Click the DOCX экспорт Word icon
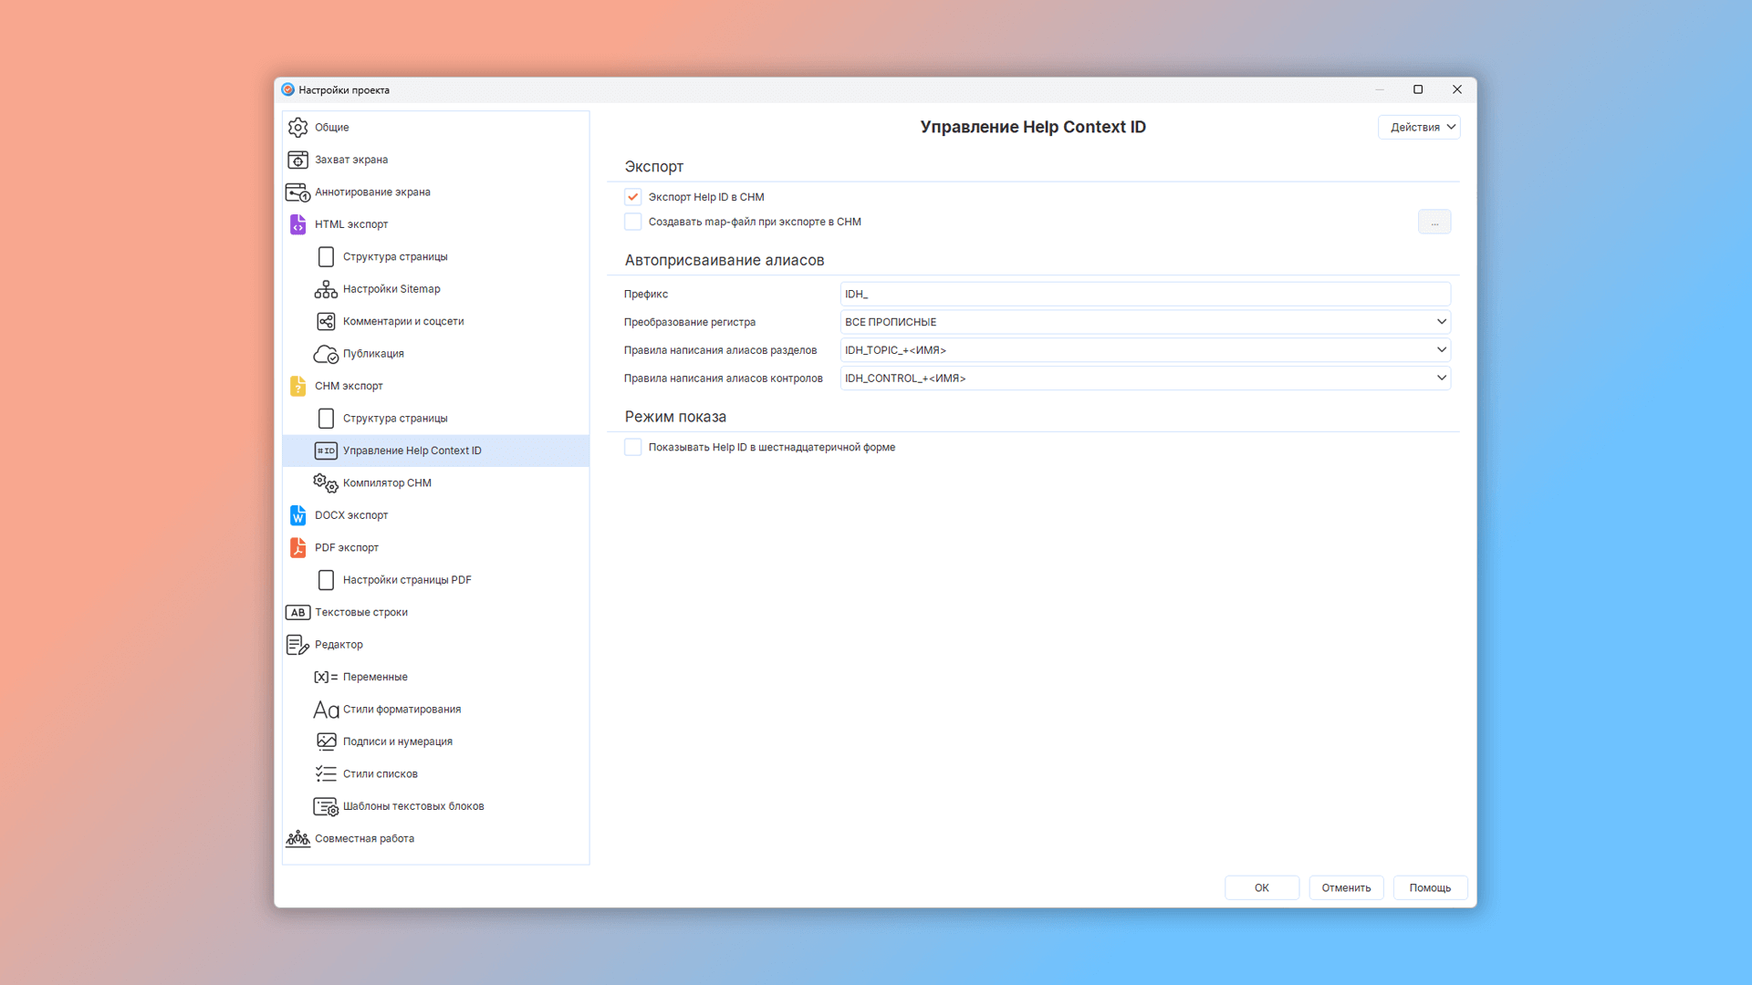 (x=297, y=515)
